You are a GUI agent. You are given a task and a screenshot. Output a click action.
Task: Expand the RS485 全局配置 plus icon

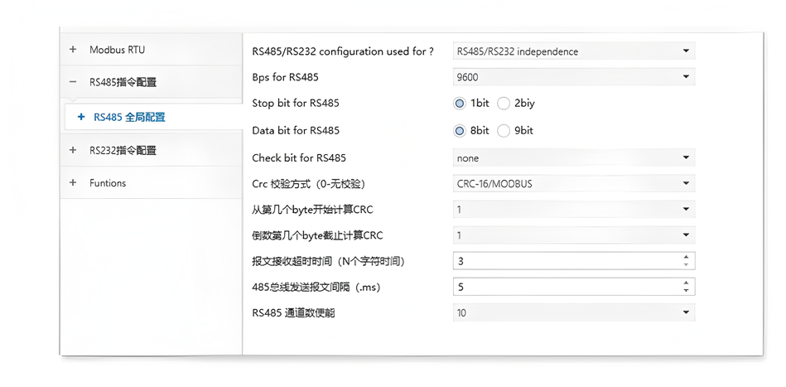(81, 118)
